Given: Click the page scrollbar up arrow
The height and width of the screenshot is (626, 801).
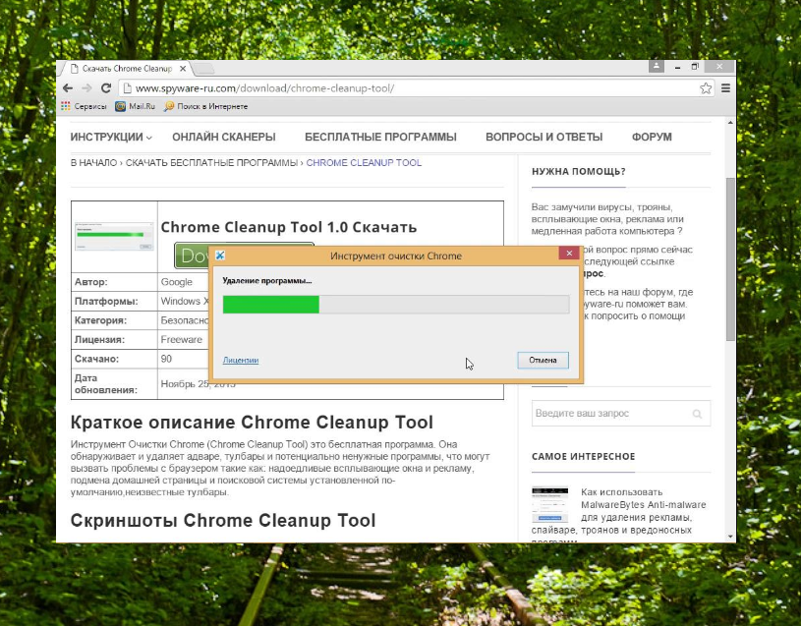Looking at the screenshot, I should (730, 123).
